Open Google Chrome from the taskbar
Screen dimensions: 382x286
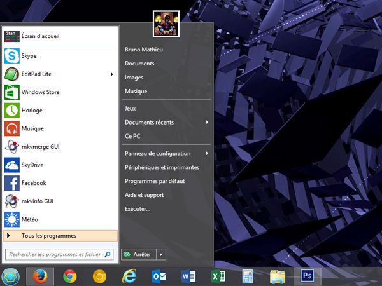point(70,276)
